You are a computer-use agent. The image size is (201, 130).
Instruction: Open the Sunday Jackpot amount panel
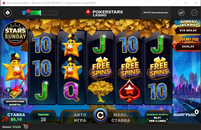pyautogui.click(x=188, y=27)
